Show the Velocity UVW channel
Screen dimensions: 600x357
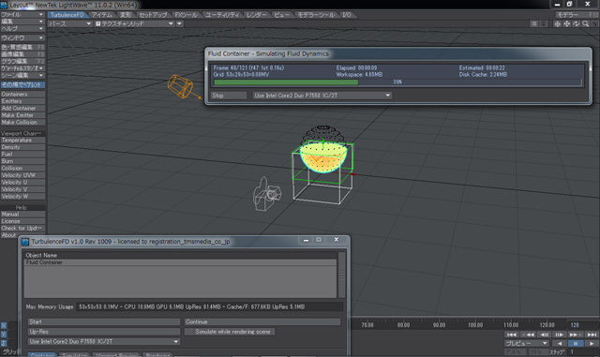pyautogui.click(x=22, y=175)
